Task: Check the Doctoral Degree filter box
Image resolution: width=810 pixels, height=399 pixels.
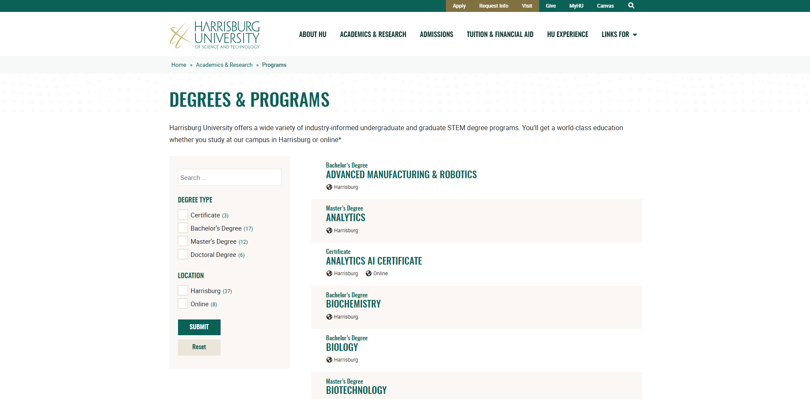Action: 183,254
